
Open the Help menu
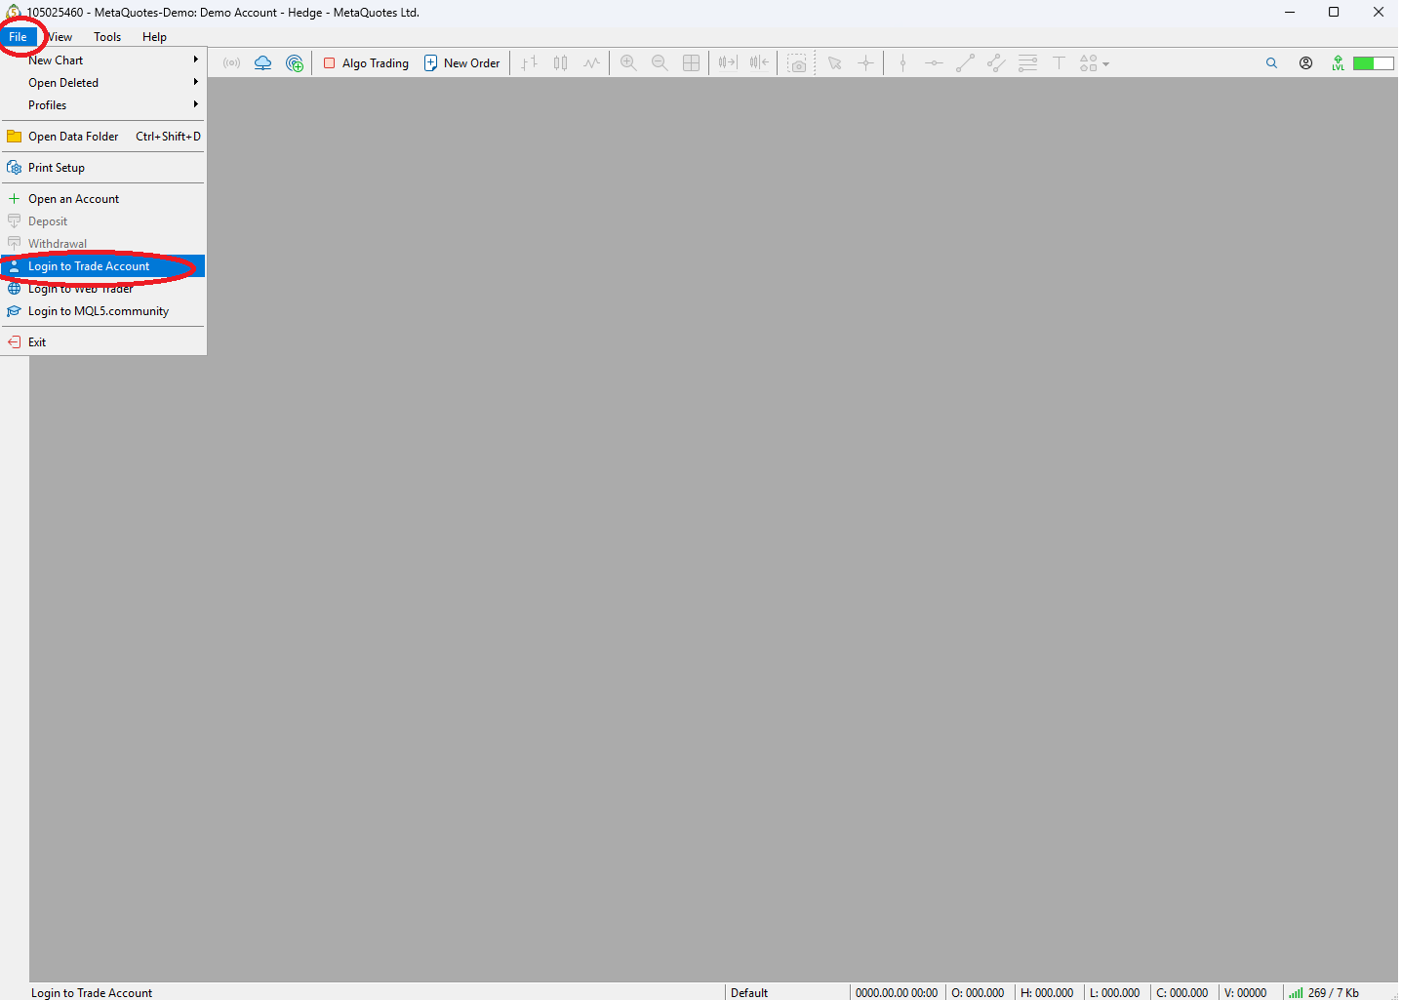coord(154,37)
